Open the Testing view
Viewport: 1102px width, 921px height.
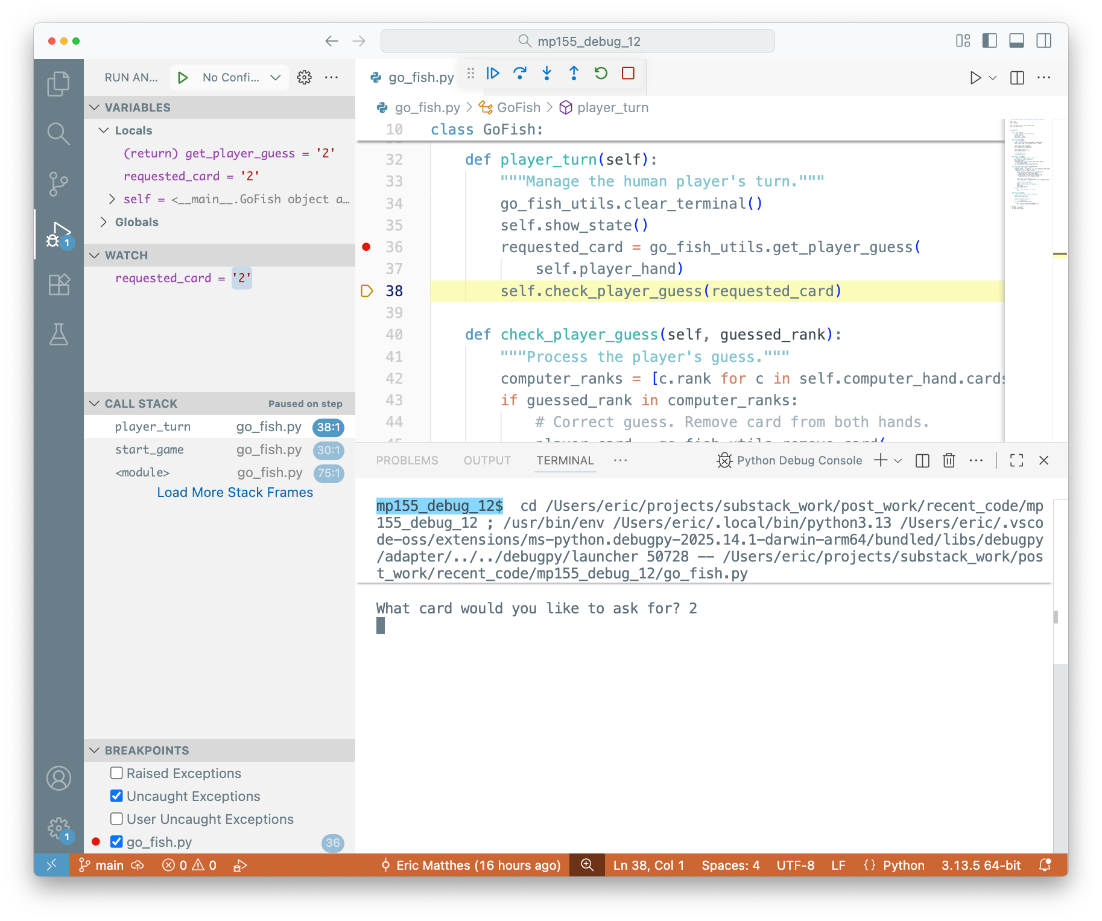(x=58, y=335)
